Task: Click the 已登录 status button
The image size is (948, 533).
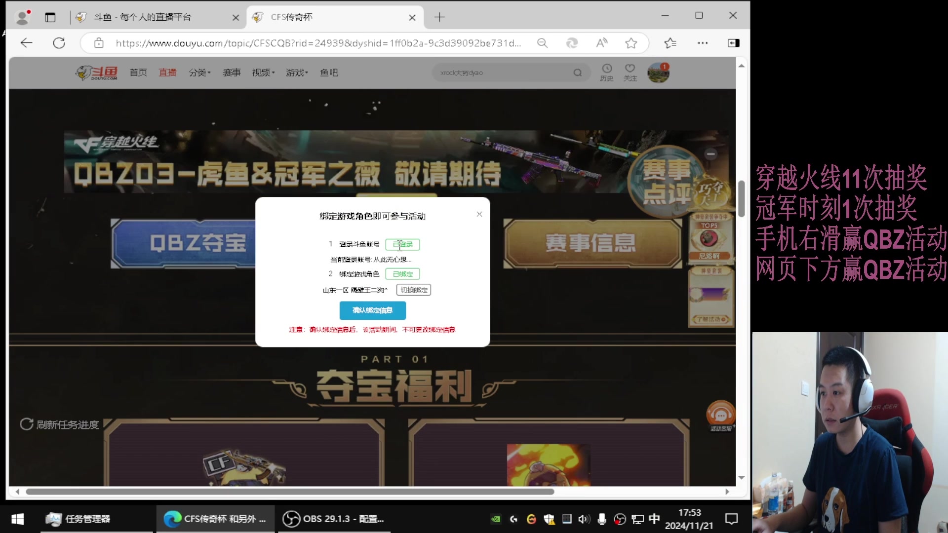Action: click(402, 244)
